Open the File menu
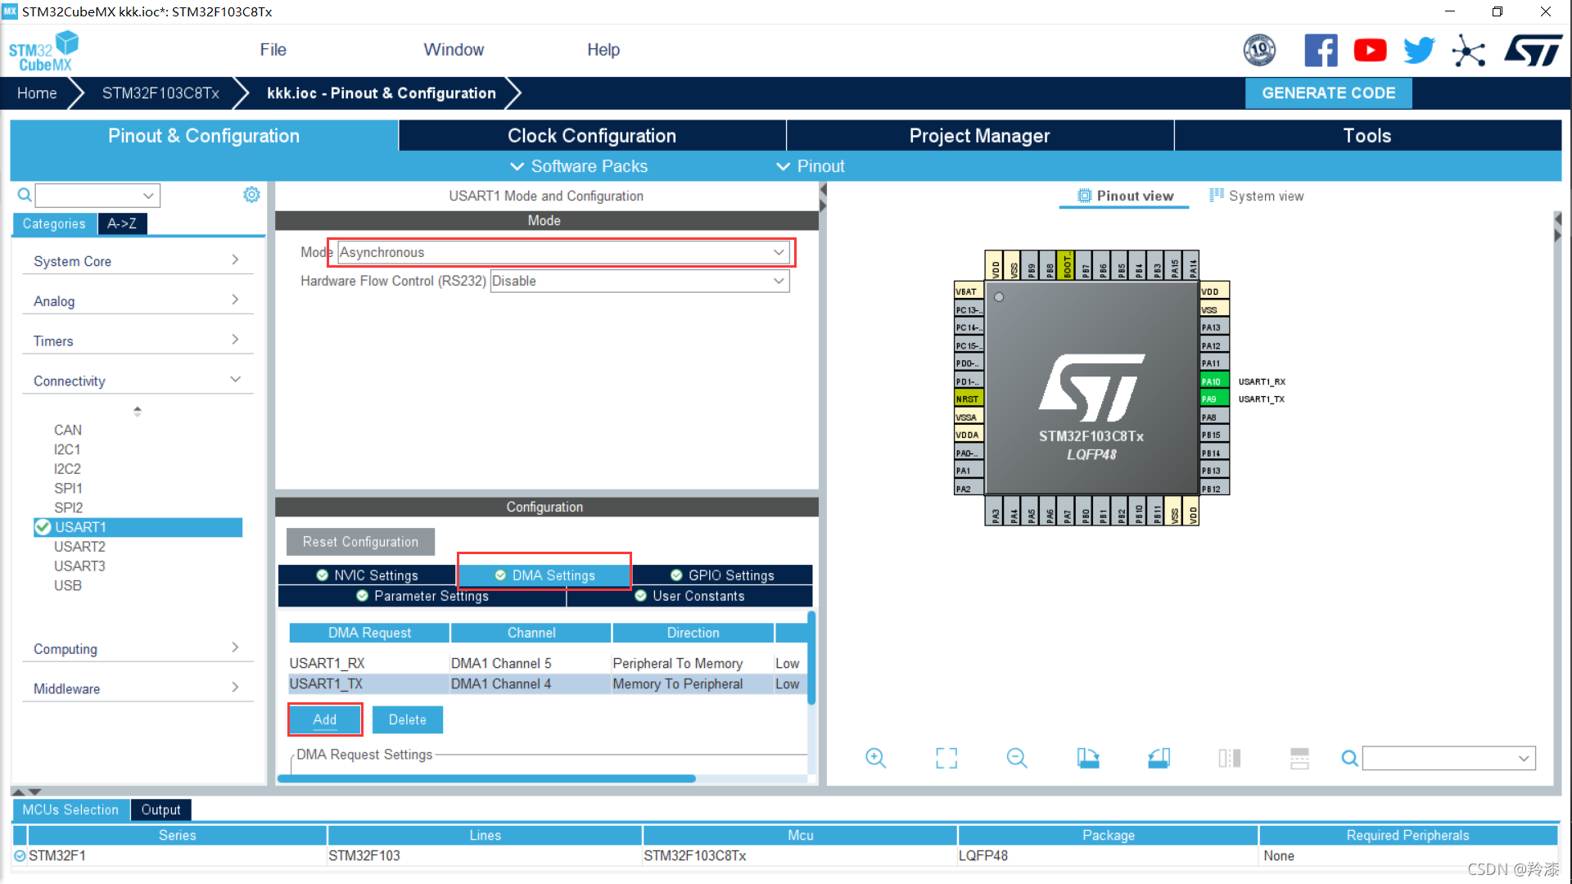This screenshot has height=884, width=1572. (x=273, y=50)
